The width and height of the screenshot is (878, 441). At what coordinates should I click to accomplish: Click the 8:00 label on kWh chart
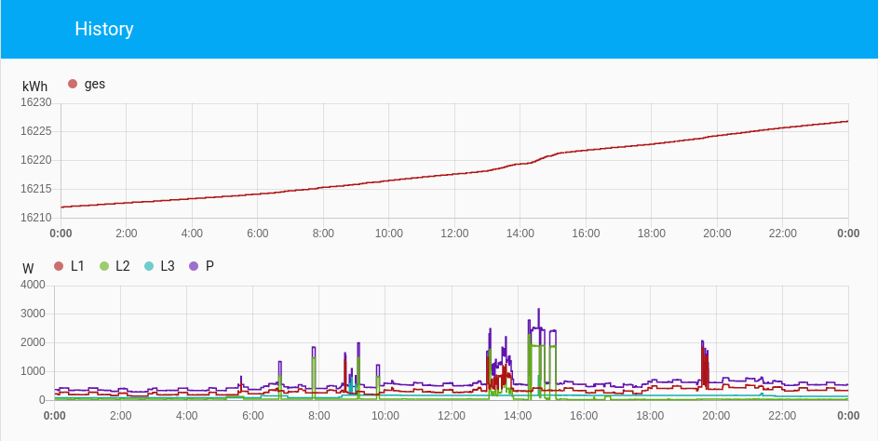323,234
